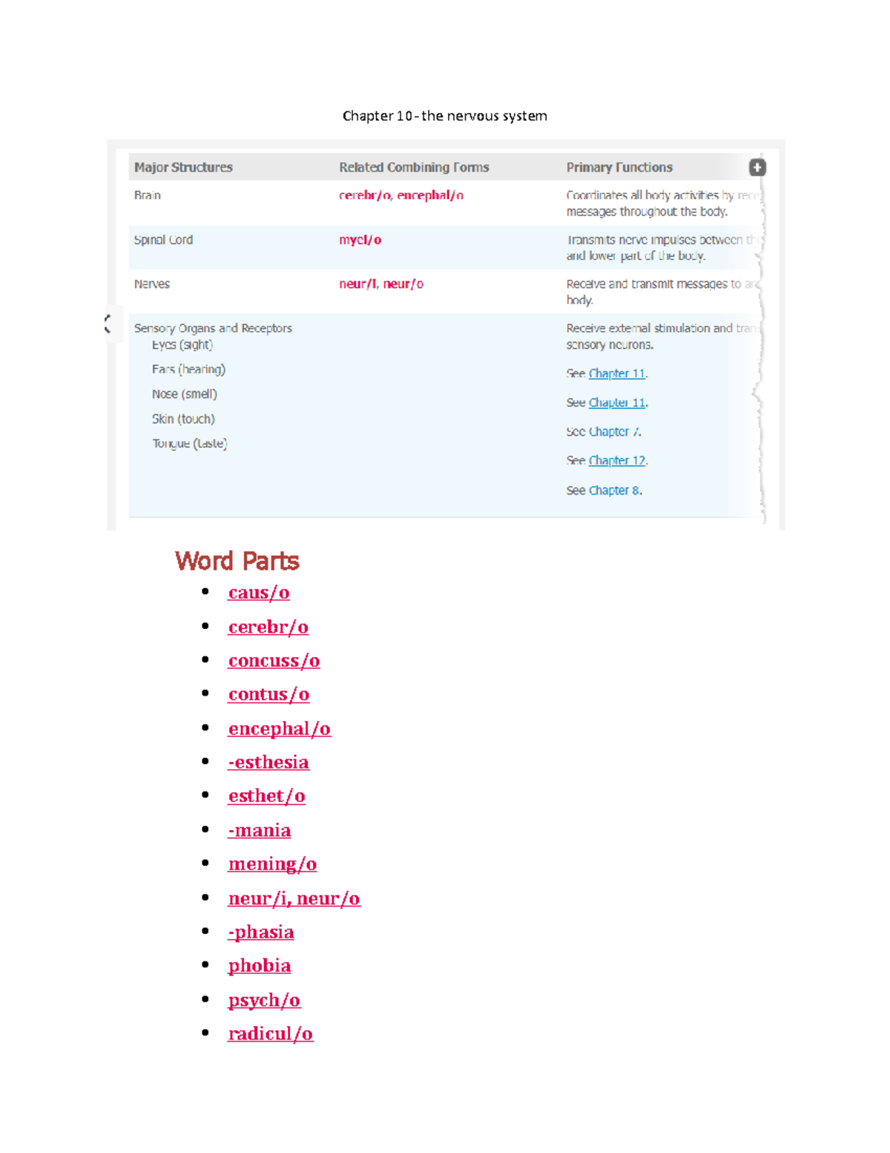The height and width of the screenshot is (1153, 890).
Task: Click the radicul/o link
Action: [270, 1034]
